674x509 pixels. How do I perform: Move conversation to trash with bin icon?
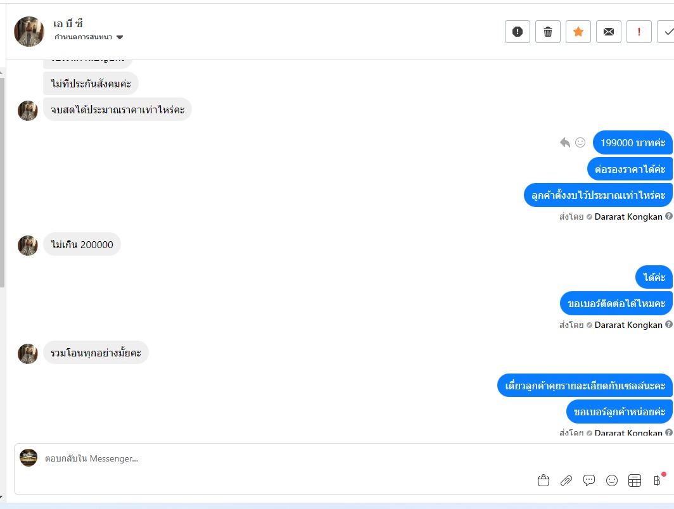[547, 32]
